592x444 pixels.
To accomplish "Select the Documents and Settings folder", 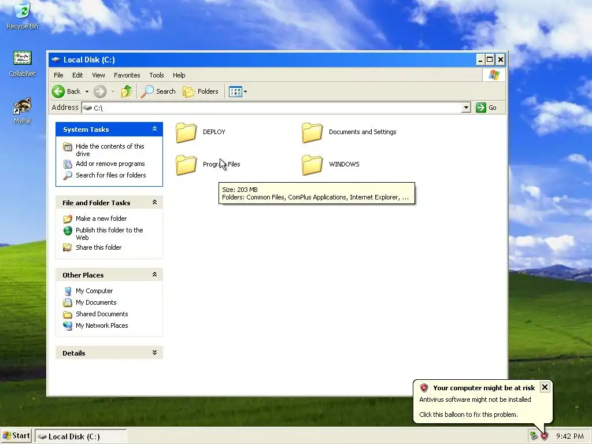I will [x=349, y=132].
